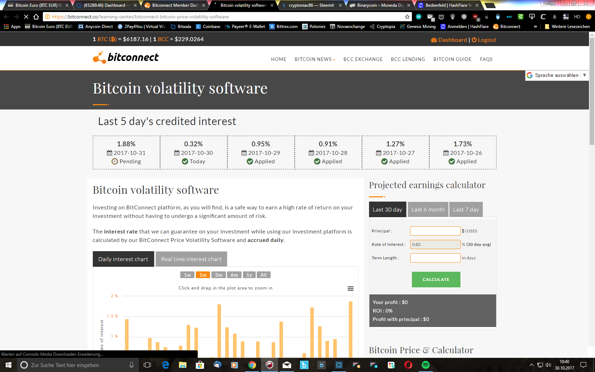Open the Bittrex.com bookmark
This screenshot has width=595, height=372.
pyautogui.click(x=283, y=27)
